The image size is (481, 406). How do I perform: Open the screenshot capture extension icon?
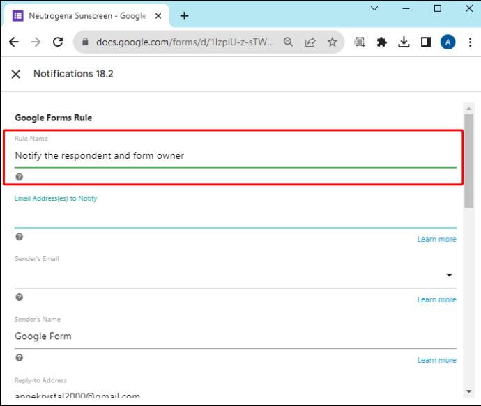coord(360,42)
